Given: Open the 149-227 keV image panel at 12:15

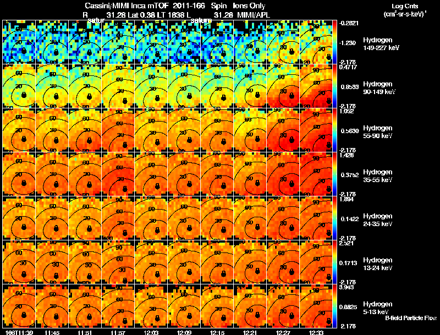Looking at the screenshot, I should click(x=217, y=42).
